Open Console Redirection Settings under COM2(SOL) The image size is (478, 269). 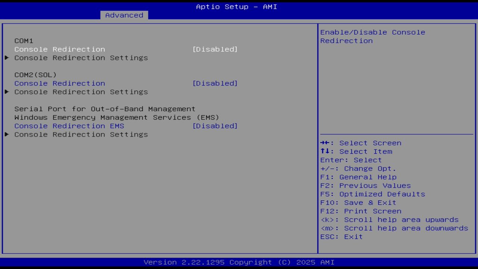point(81,92)
